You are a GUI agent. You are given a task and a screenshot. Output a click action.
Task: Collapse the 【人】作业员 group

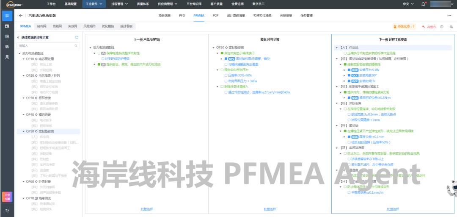coord(338,47)
